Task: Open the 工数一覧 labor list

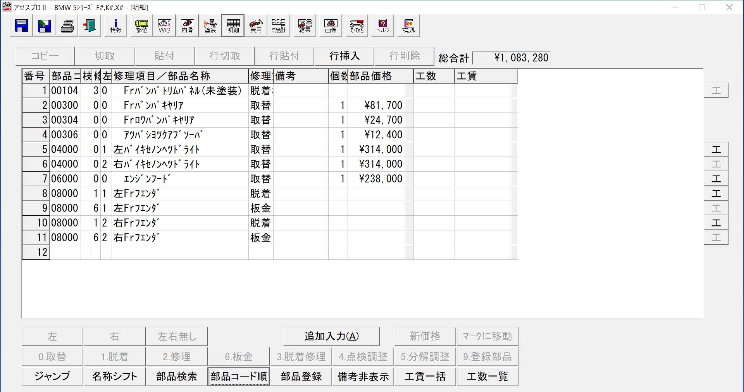Action: coord(487,377)
